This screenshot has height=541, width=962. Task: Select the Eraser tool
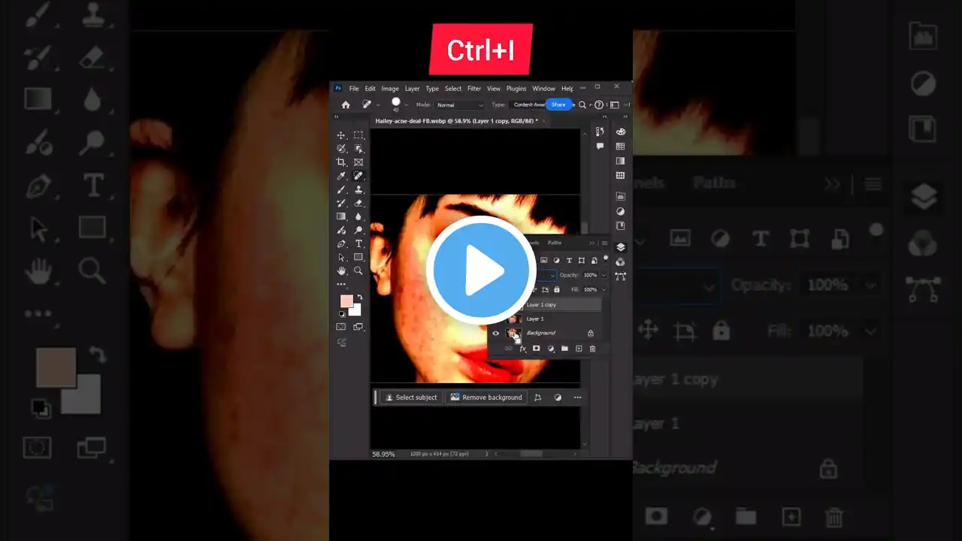pyautogui.click(x=358, y=203)
